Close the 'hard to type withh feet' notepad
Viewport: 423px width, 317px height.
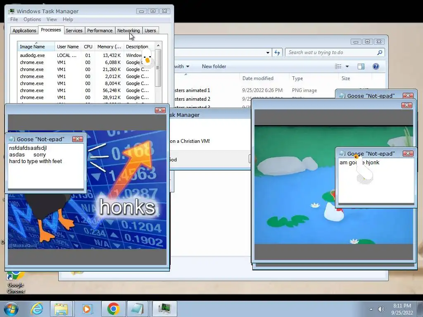pyautogui.click(x=77, y=139)
